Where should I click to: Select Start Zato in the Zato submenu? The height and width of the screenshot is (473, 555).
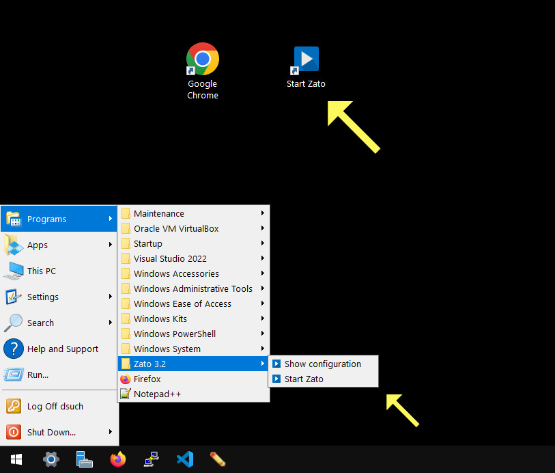click(x=323, y=379)
